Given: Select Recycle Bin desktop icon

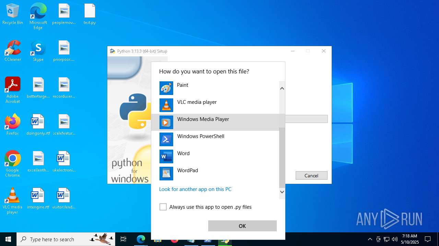Looking at the screenshot, I should [x=13, y=14].
